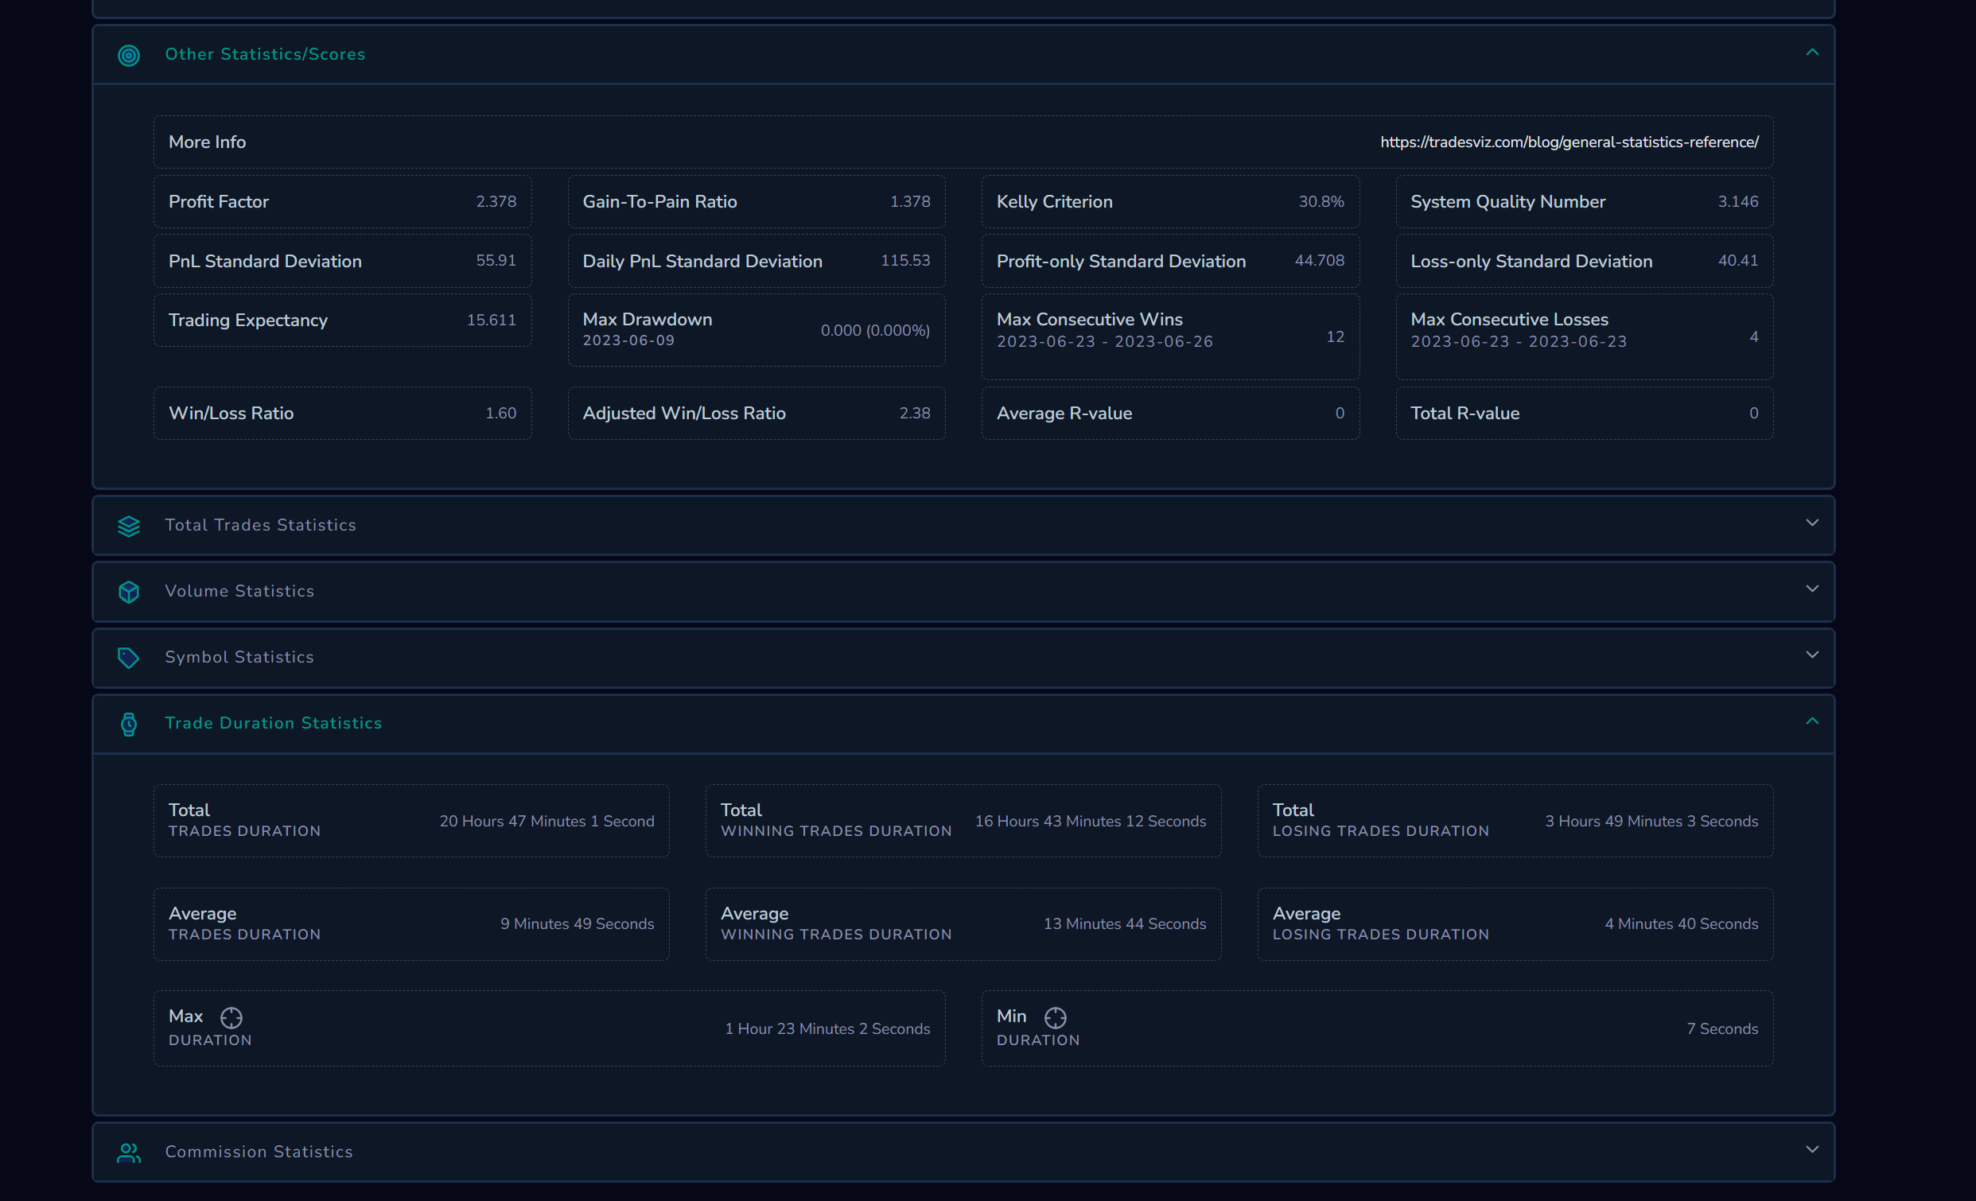This screenshot has width=1976, height=1201.
Task: Click winning duration 16 Hours 43 Minutes 12 Seconds
Action: point(1091,821)
